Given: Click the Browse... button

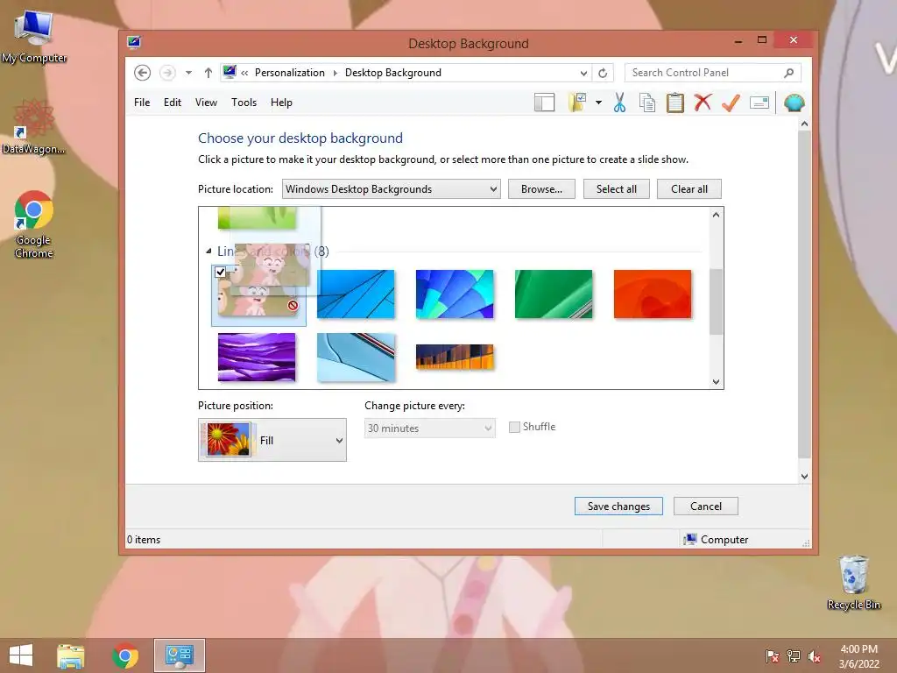Looking at the screenshot, I should pos(541,189).
